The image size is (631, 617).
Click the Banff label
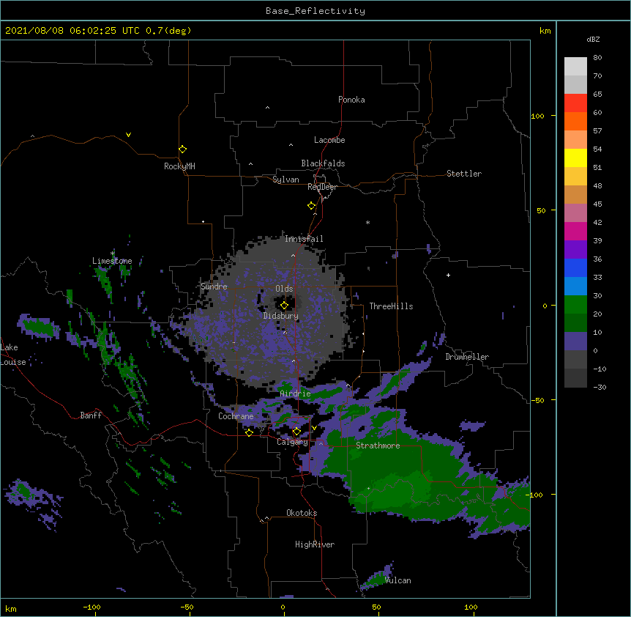(91, 415)
